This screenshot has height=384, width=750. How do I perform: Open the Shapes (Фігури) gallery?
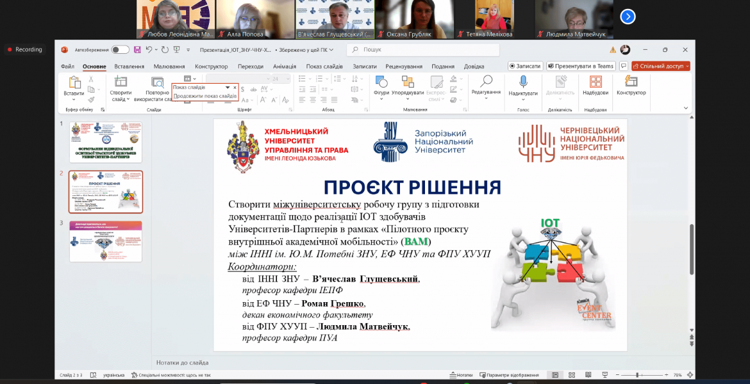(381, 82)
